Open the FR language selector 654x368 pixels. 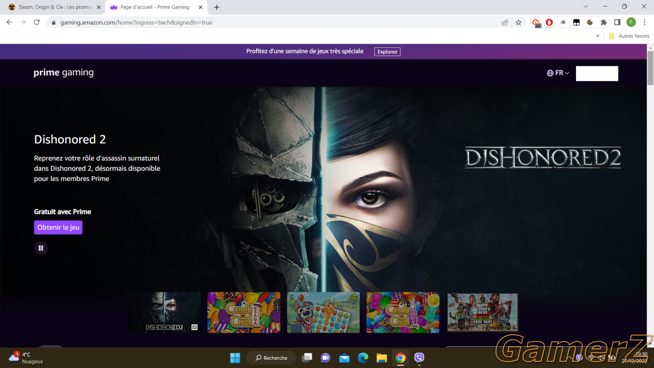point(558,73)
